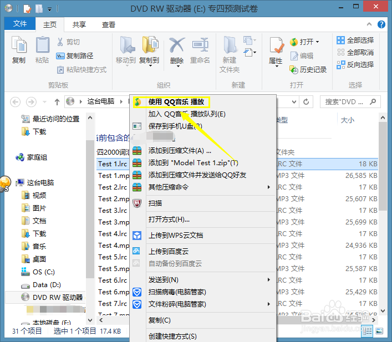Expand the Open (打开) dropdown arrow
The width and height of the screenshot is (392, 342).
318,42
